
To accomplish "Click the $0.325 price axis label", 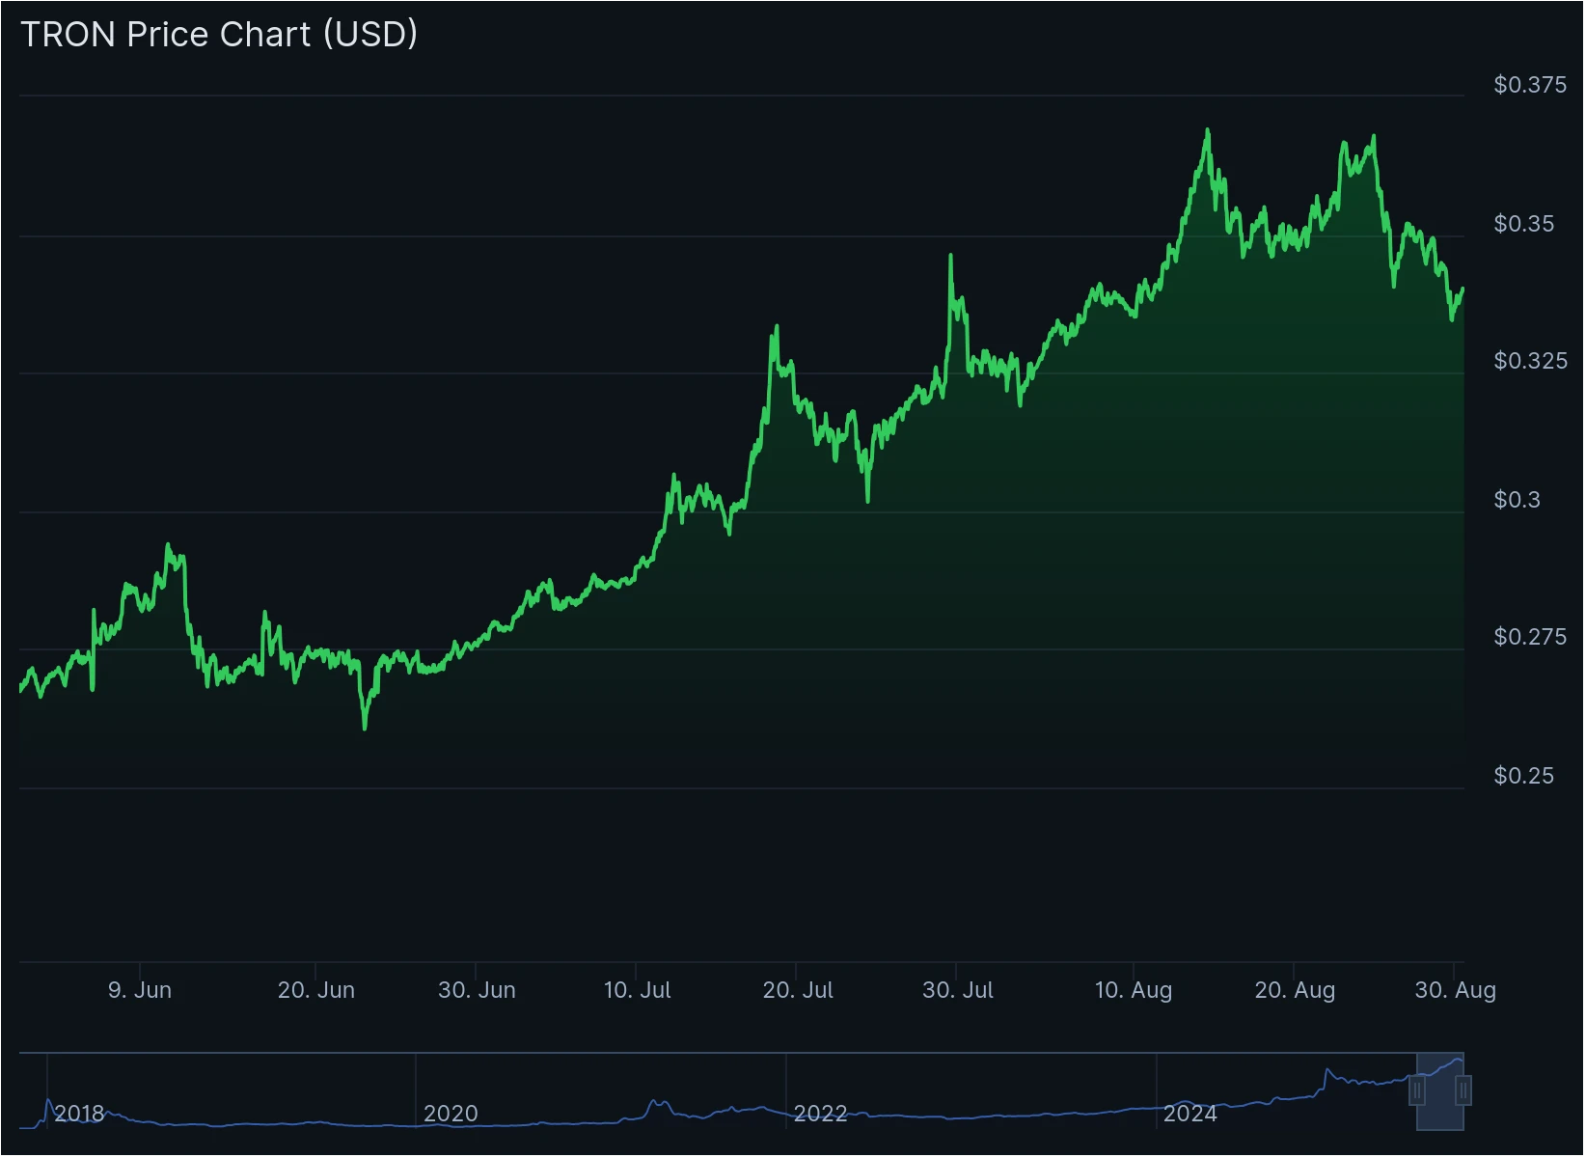I will 1530,361.
